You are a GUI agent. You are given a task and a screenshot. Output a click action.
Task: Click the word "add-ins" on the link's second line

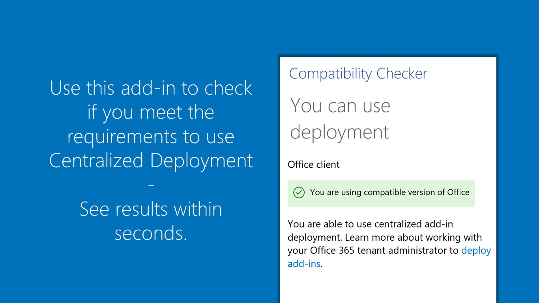304,264
